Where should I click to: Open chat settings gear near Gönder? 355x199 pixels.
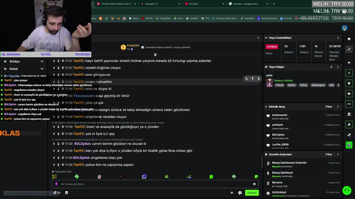coord(232,193)
